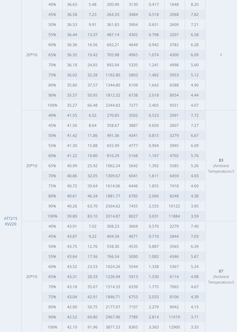Select the first 20*10 propeller cell

[x=32, y=55]
